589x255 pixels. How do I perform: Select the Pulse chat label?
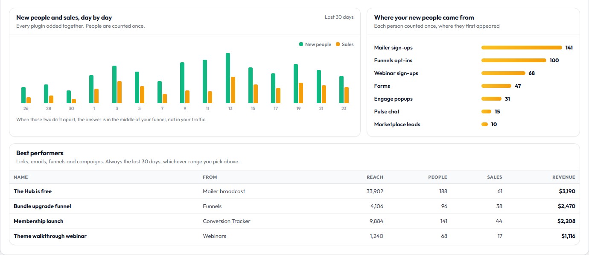coord(387,112)
